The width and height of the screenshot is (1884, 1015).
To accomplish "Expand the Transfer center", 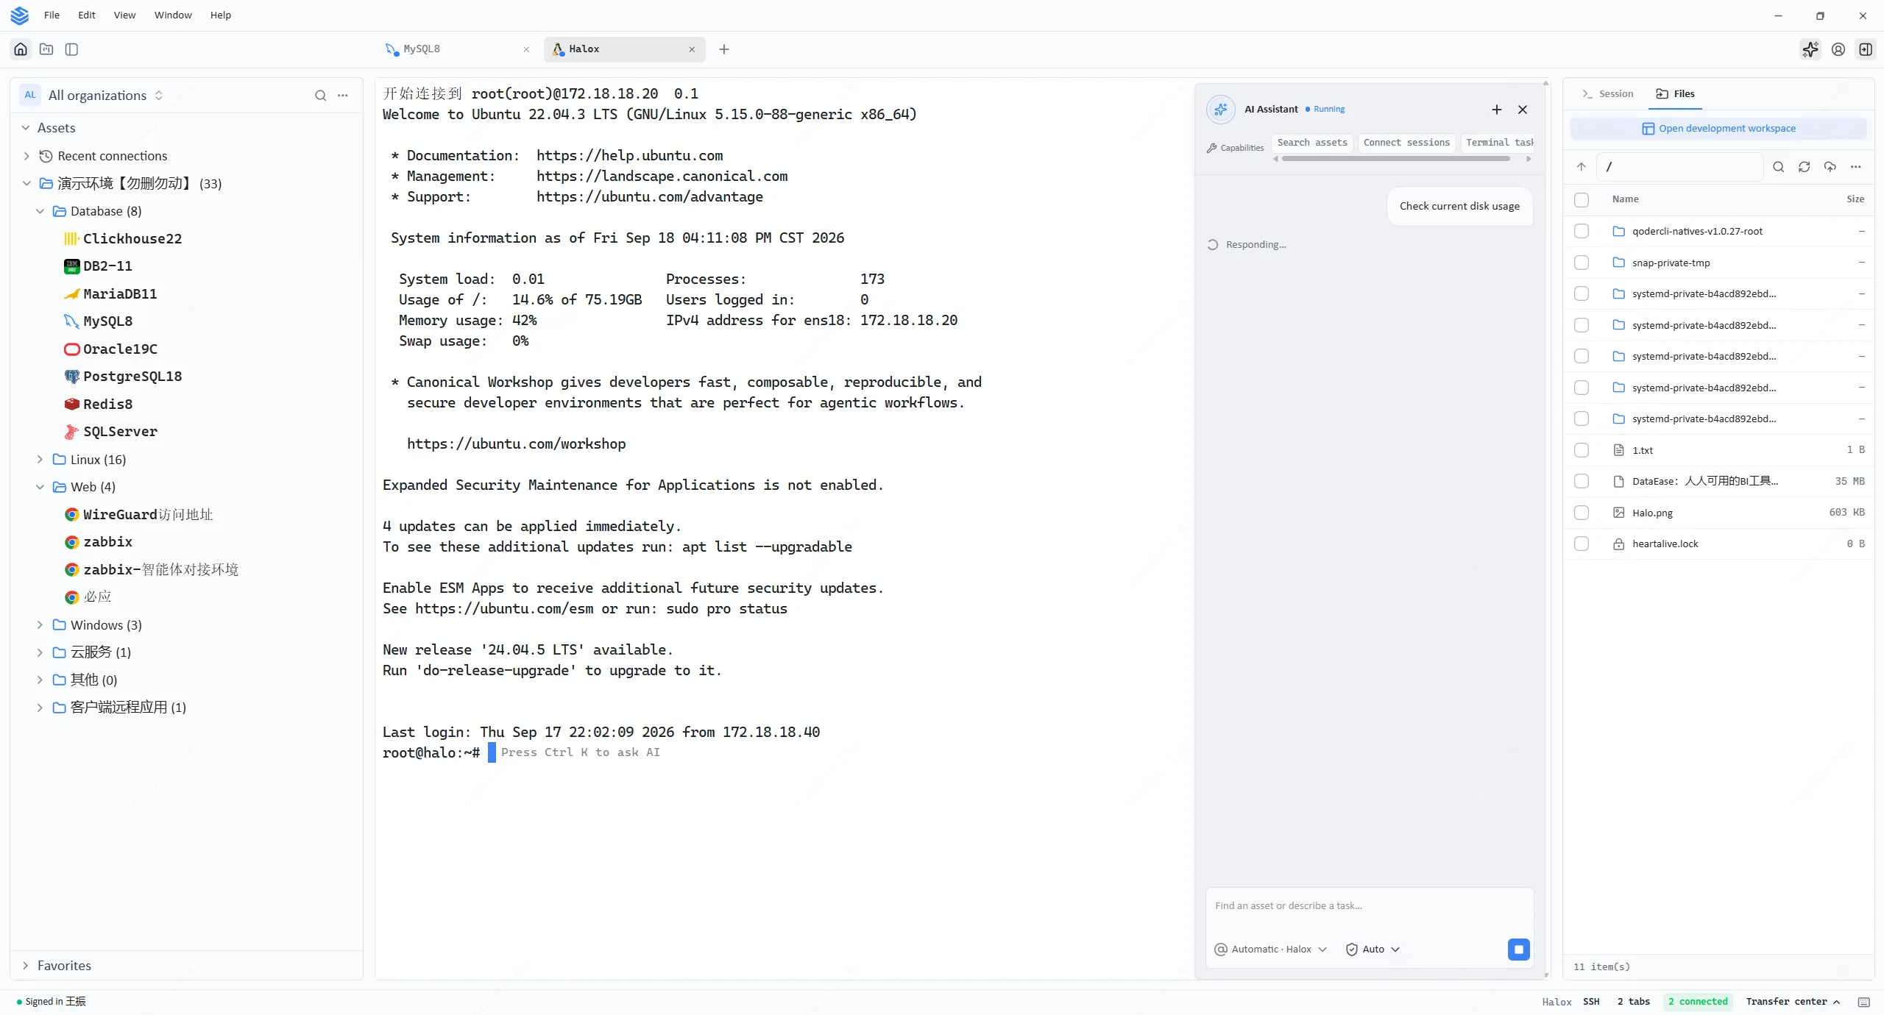I will [x=1793, y=1002].
